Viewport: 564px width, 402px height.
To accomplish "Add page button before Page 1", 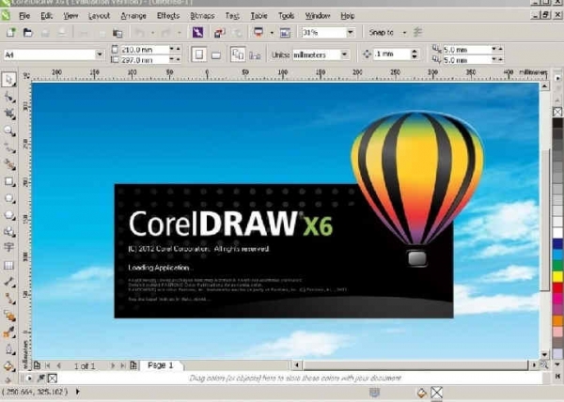I will coord(37,365).
